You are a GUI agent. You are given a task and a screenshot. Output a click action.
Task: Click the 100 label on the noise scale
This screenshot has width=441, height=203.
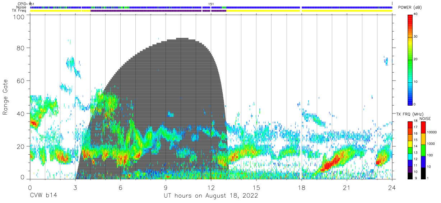(x=430, y=155)
